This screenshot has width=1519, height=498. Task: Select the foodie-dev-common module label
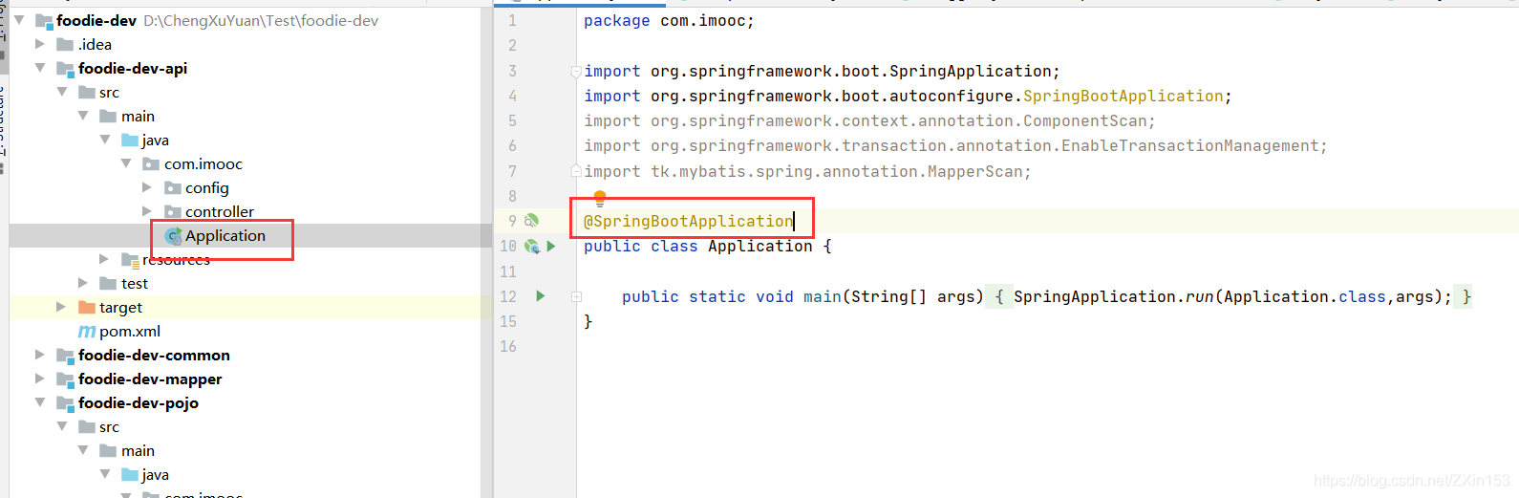pyautogui.click(x=154, y=356)
